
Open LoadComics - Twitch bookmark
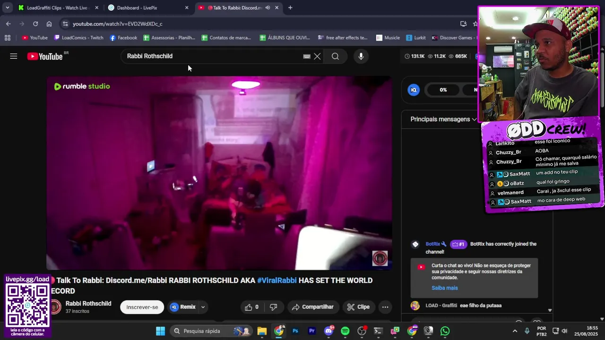click(78, 38)
